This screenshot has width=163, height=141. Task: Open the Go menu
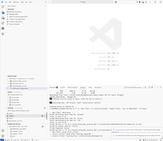pyautogui.click(x=27, y=2)
